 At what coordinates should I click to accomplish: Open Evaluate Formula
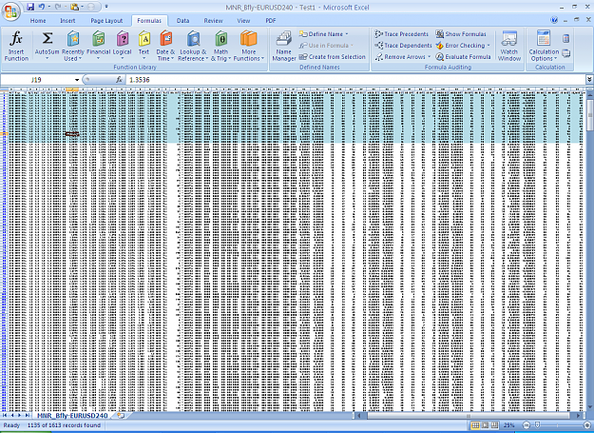coord(463,57)
